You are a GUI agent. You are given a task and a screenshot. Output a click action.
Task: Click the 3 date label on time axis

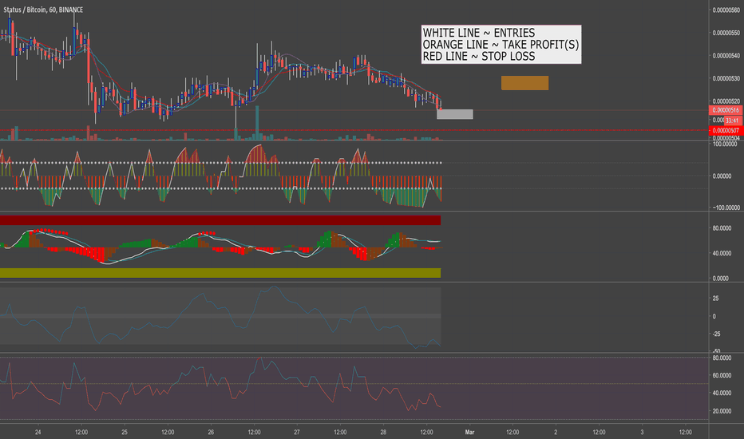click(x=642, y=432)
